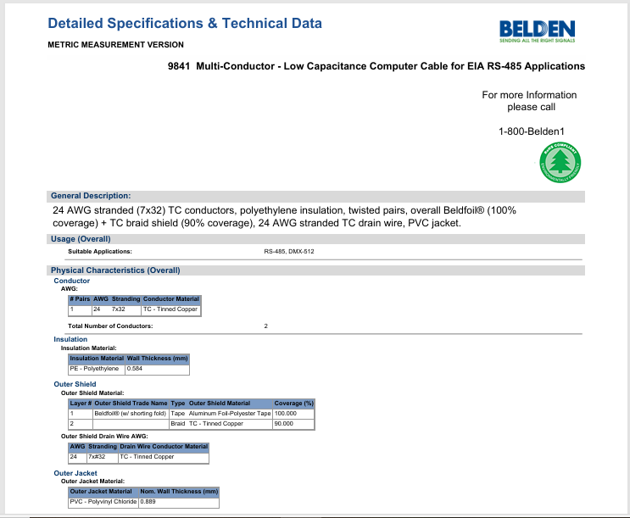Click the Aluminum Foil-Polyester Tape cell

[x=229, y=413]
